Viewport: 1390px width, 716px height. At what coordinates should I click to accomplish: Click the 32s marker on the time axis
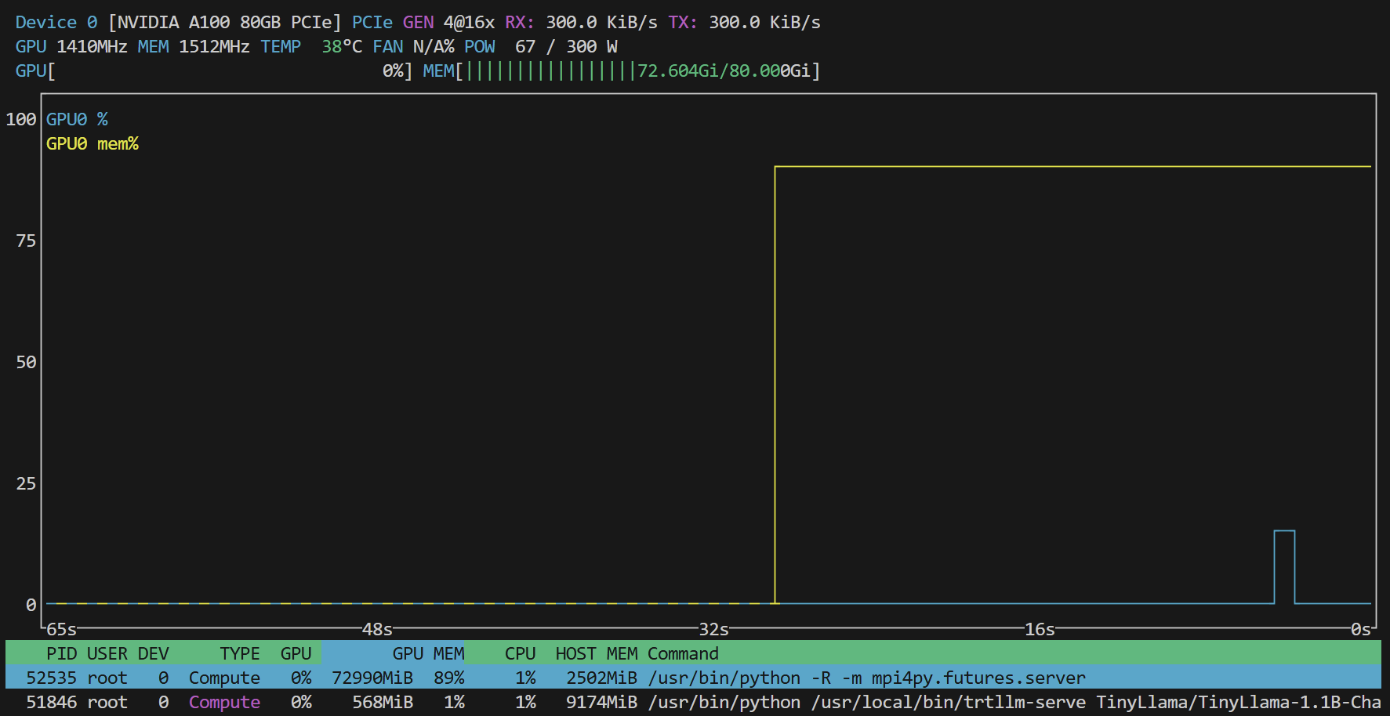pos(713,630)
